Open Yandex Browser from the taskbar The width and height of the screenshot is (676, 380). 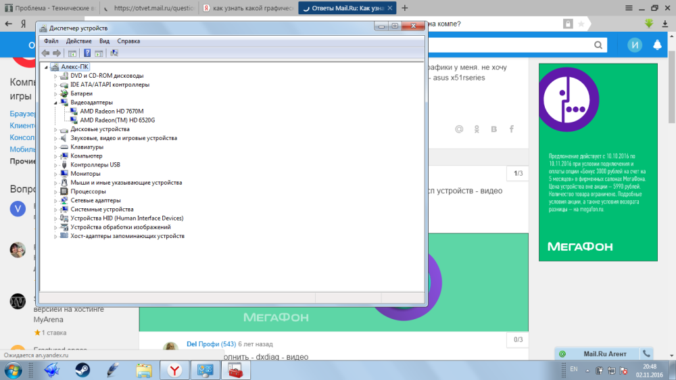174,371
